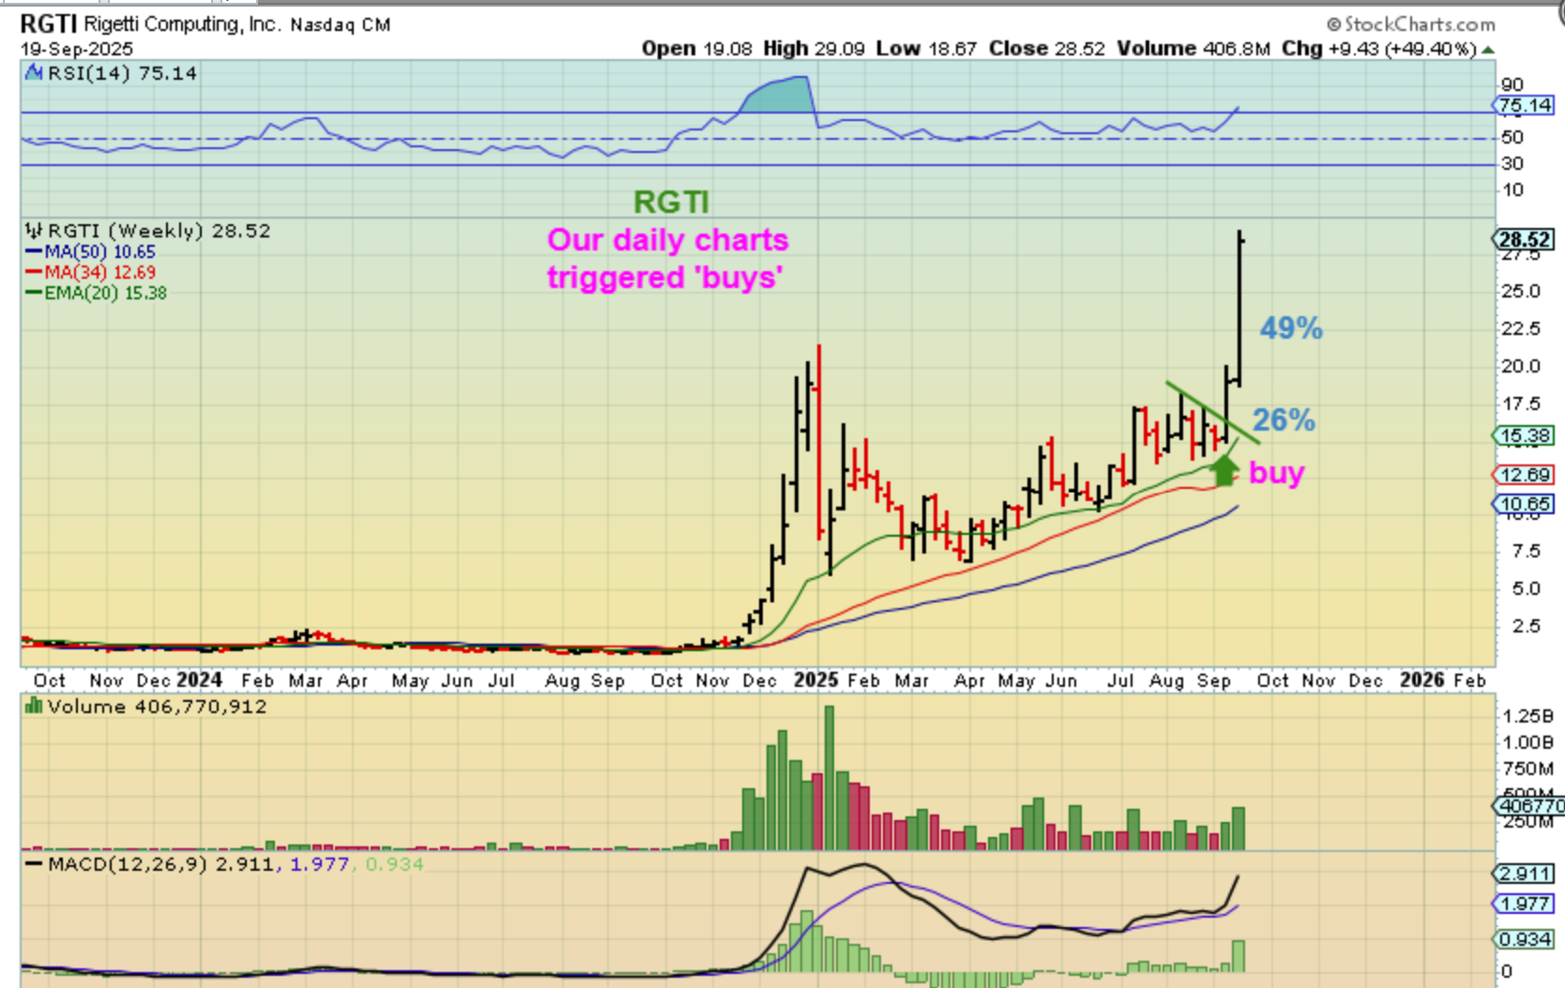Click the RSI(14) 75.14 legend text
The image size is (1565, 988).
(x=122, y=73)
